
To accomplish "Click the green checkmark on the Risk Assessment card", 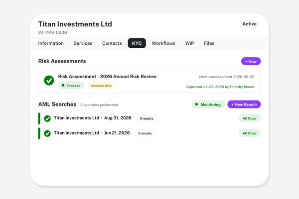I will [49, 81].
